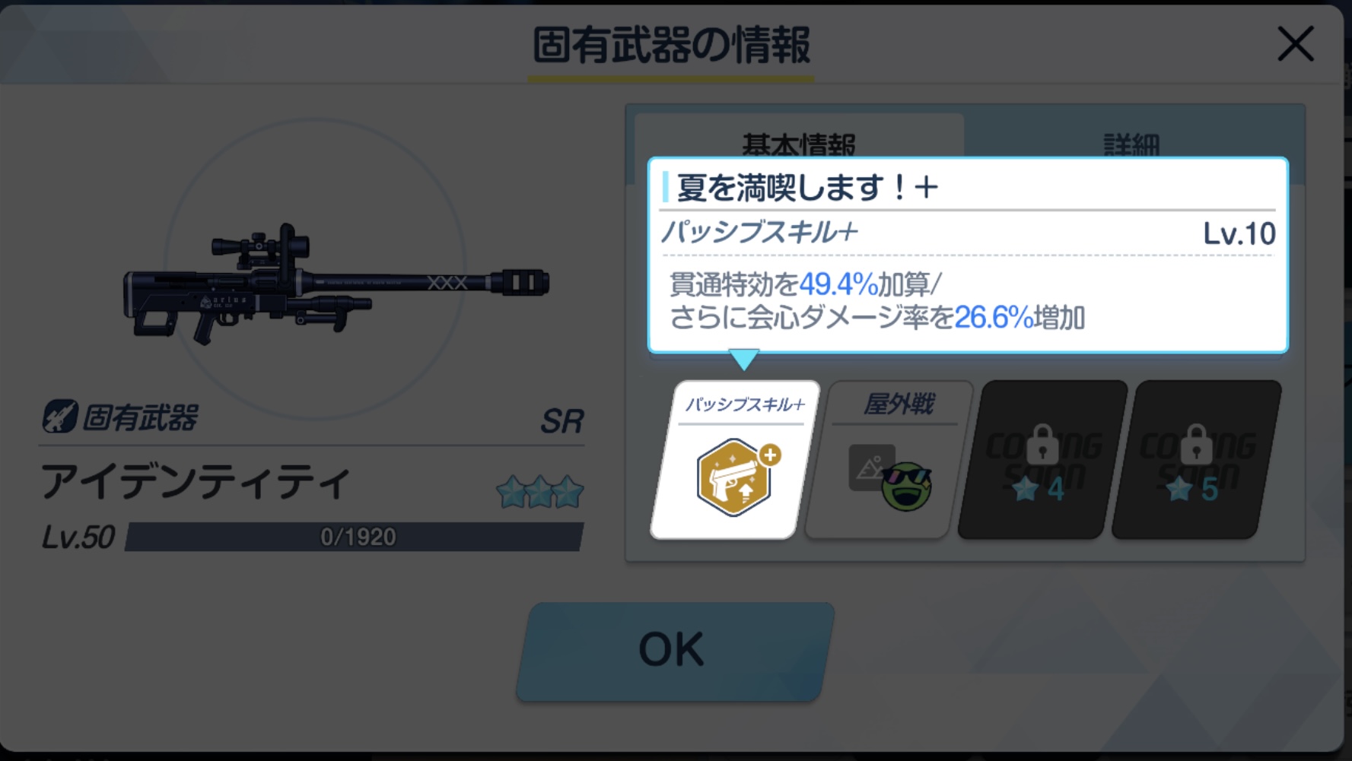Image resolution: width=1352 pixels, height=761 pixels.
Task: Select the パッシブスキル+ pistol icon
Action: pos(735,477)
